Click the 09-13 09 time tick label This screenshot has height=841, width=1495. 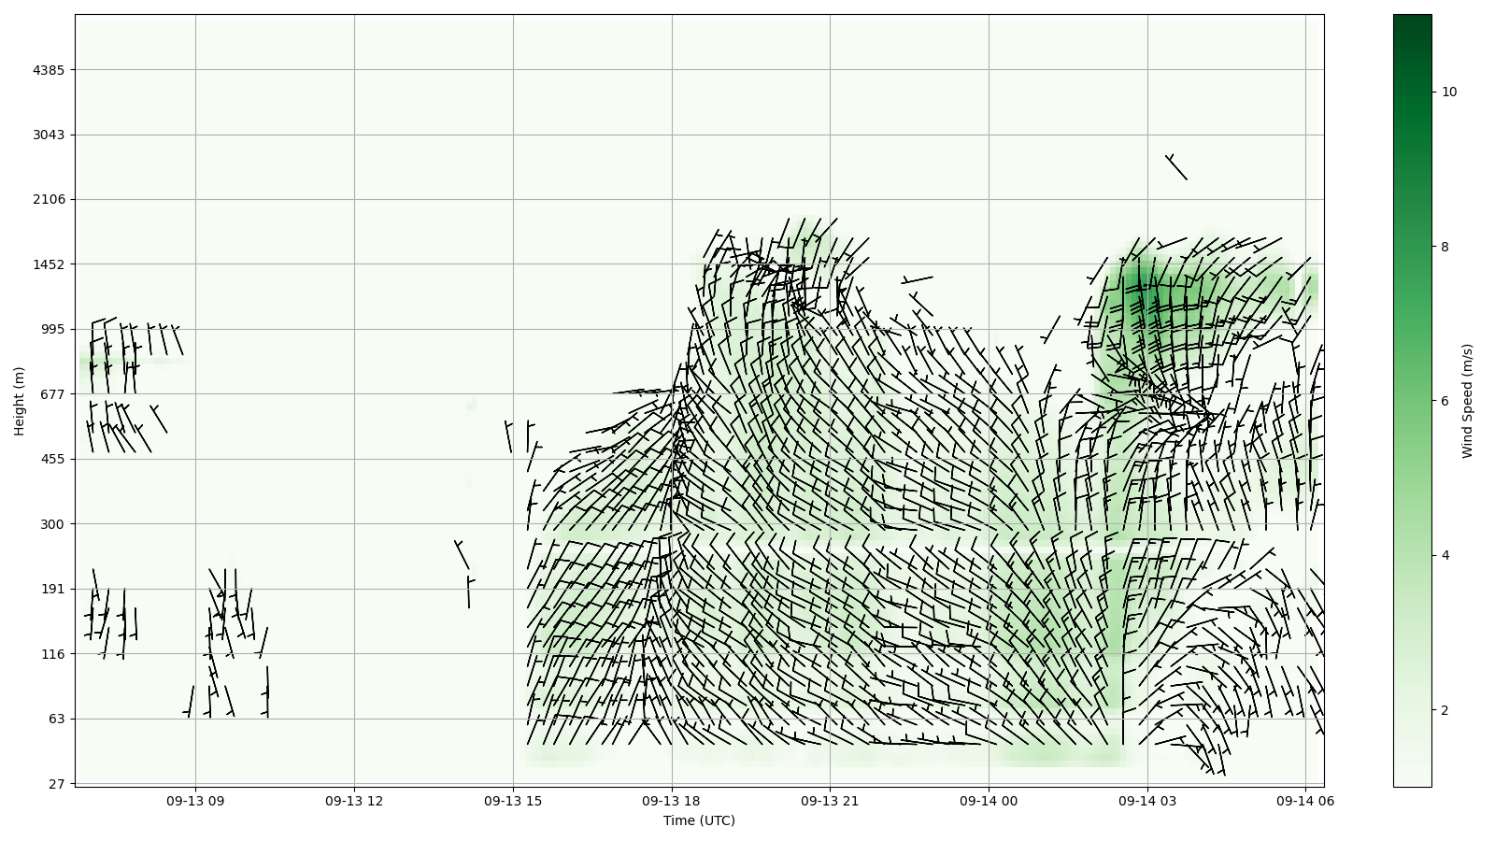(195, 801)
